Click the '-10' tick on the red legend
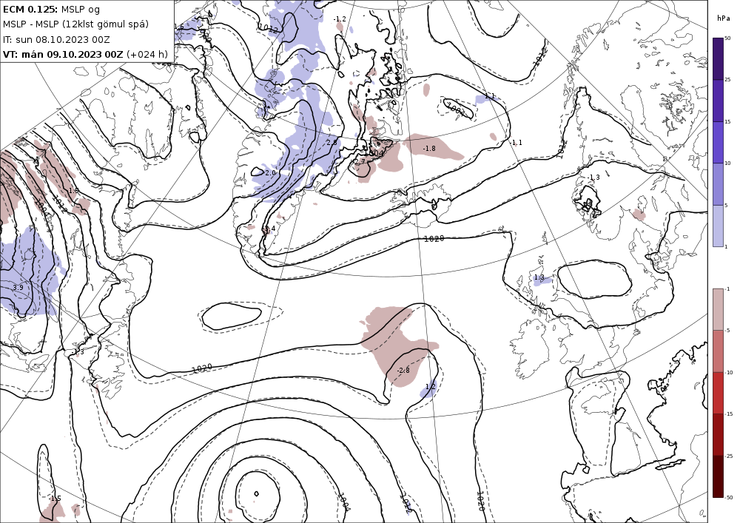 729,372
